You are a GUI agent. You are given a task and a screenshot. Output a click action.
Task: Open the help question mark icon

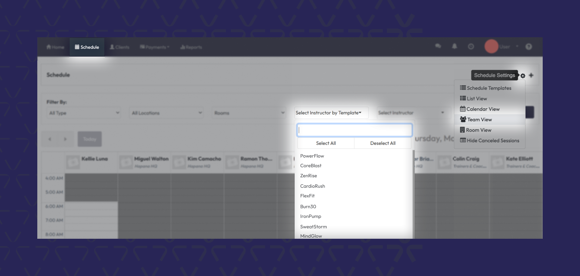[529, 47]
